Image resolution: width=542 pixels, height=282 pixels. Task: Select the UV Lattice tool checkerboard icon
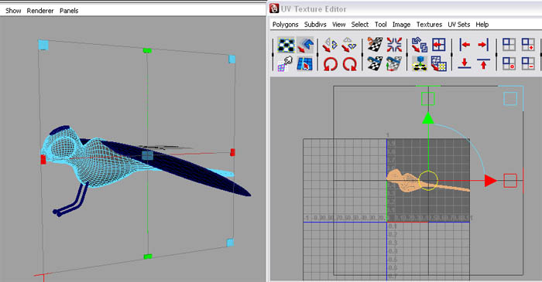point(286,45)
